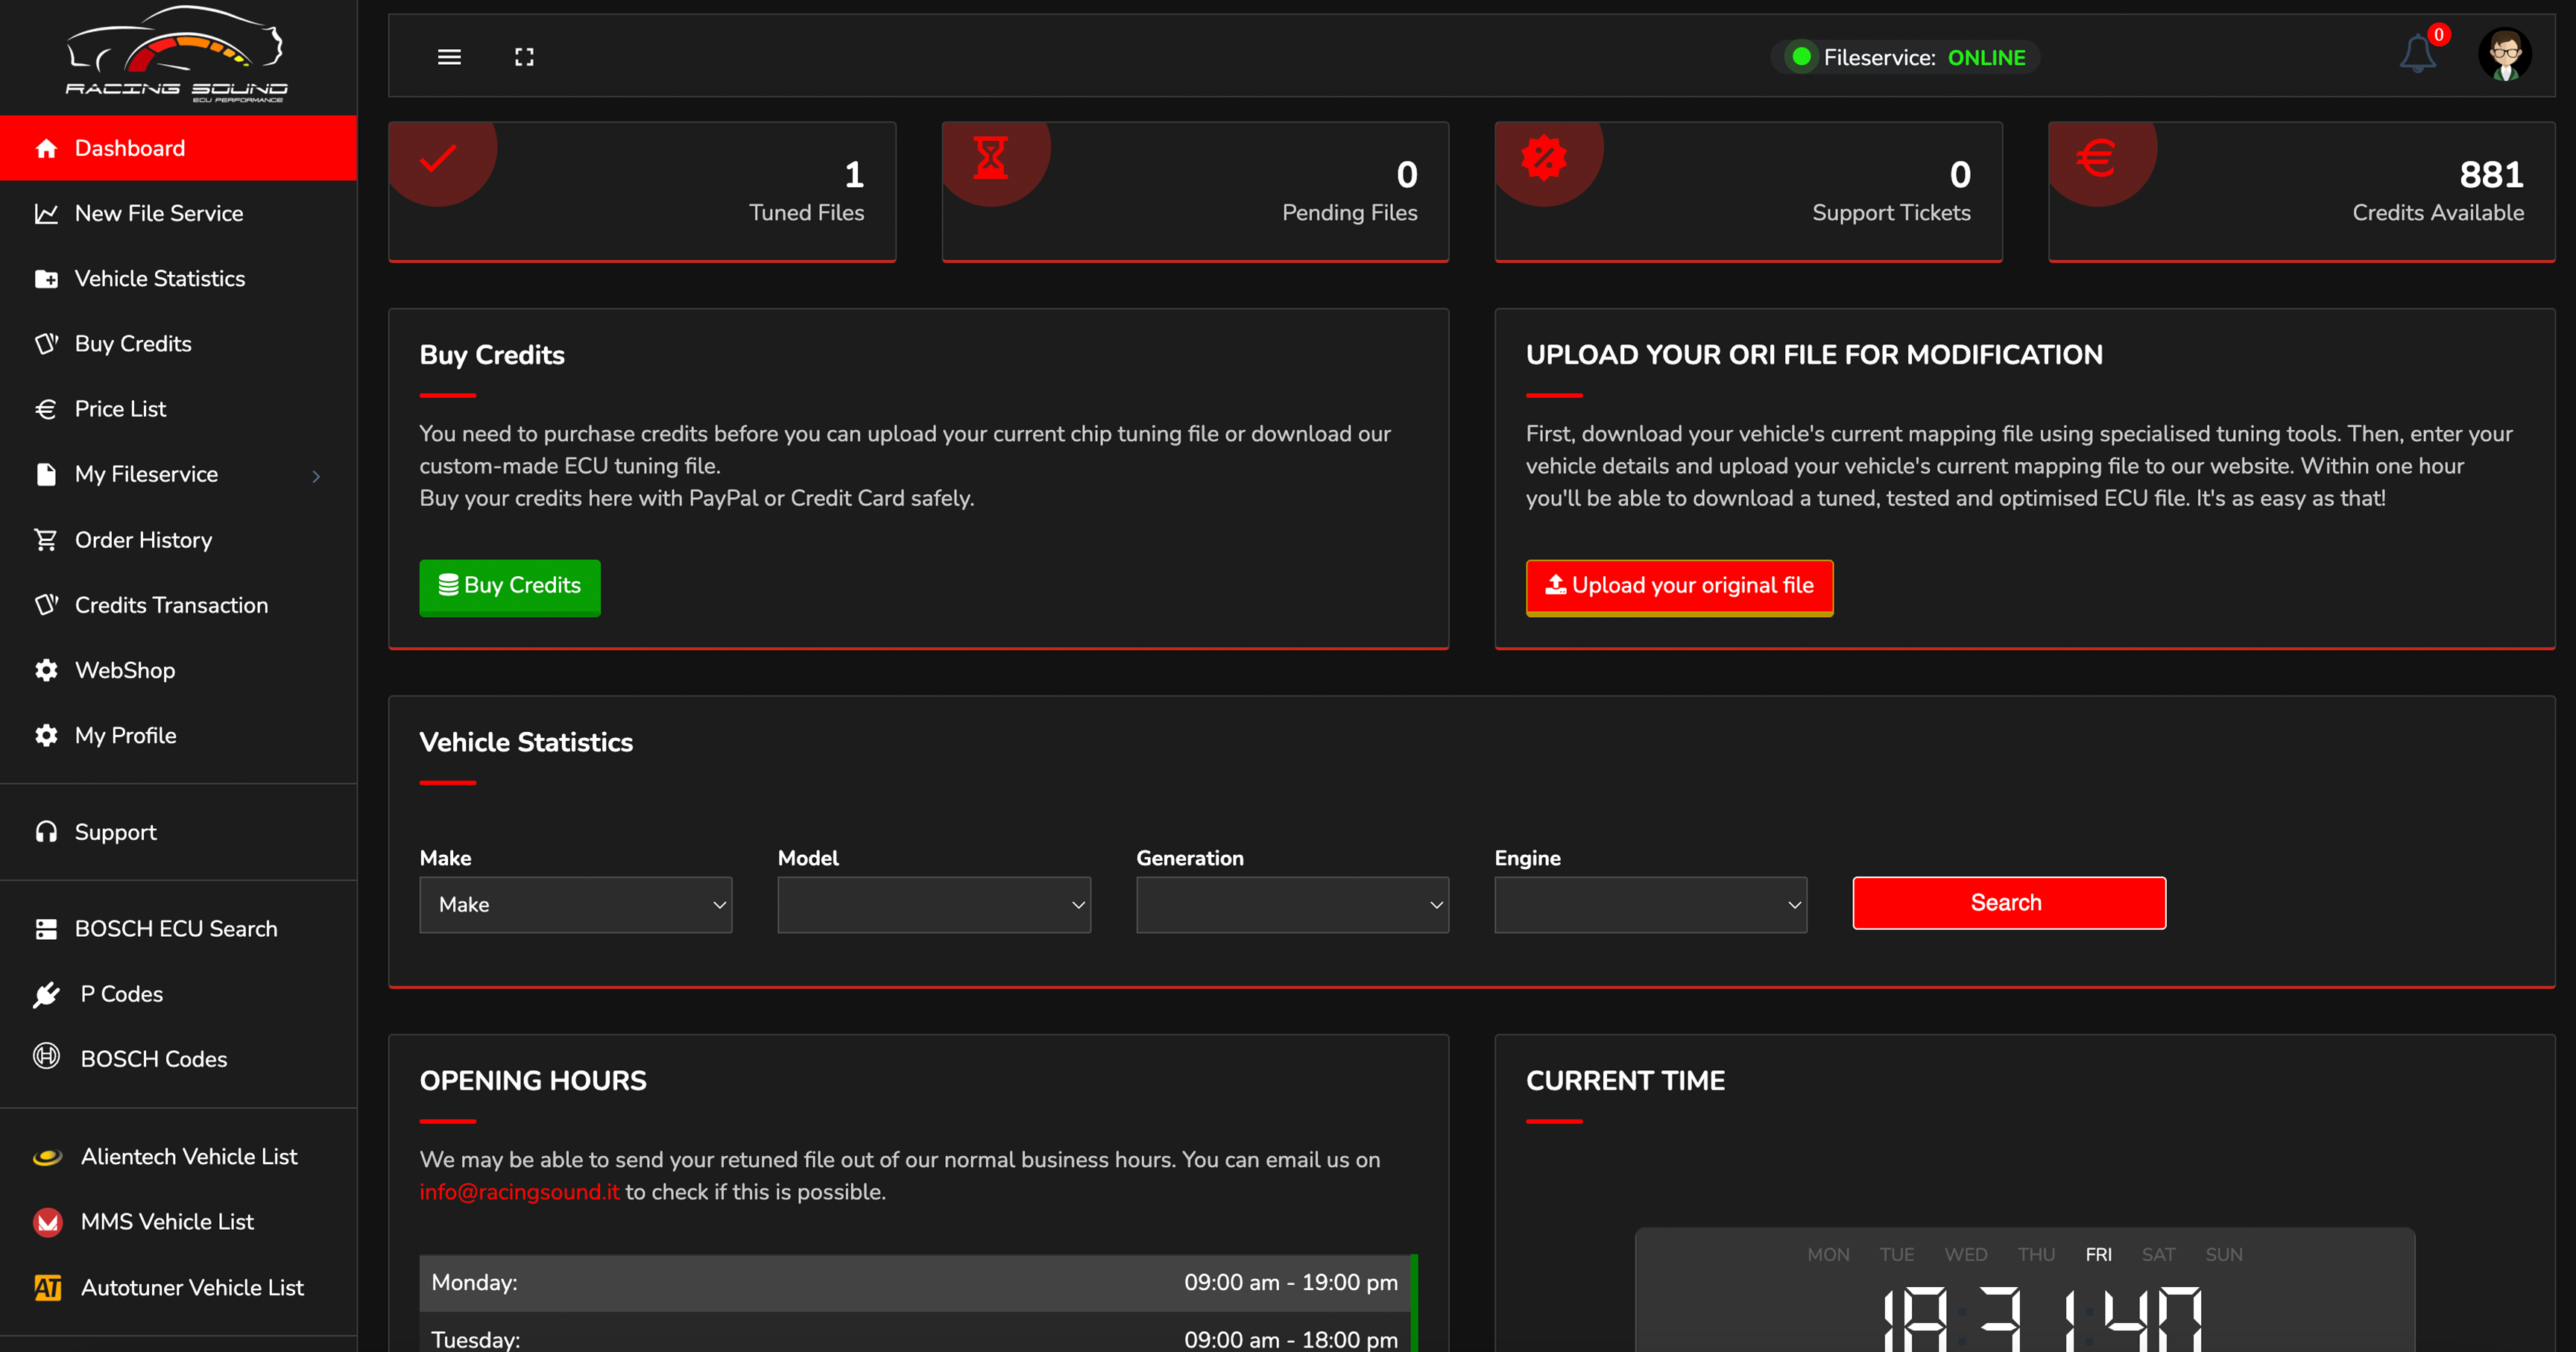Open the Engine dropdown
The width and height of the screenshot is (2576, 1352).
(1650, 905)
